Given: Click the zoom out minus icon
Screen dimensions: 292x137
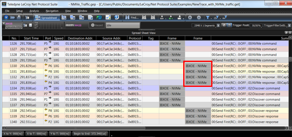Looking at the screenshot, I should click(x=199, y=18).
